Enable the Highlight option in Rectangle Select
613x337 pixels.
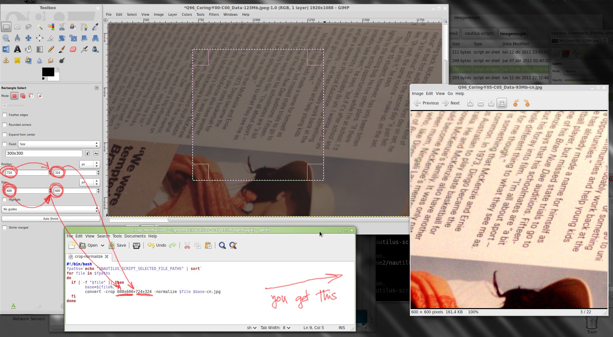5,199
